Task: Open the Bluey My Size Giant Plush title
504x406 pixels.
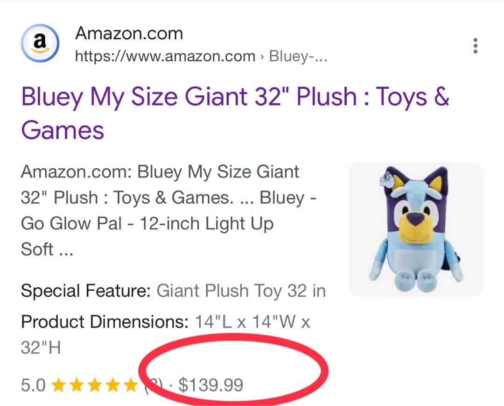Action: [235, 113]
